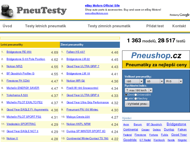Open Kontakt menu item
Image resolution: width=190 pixels, height=142 pixels.
(179, 26)
